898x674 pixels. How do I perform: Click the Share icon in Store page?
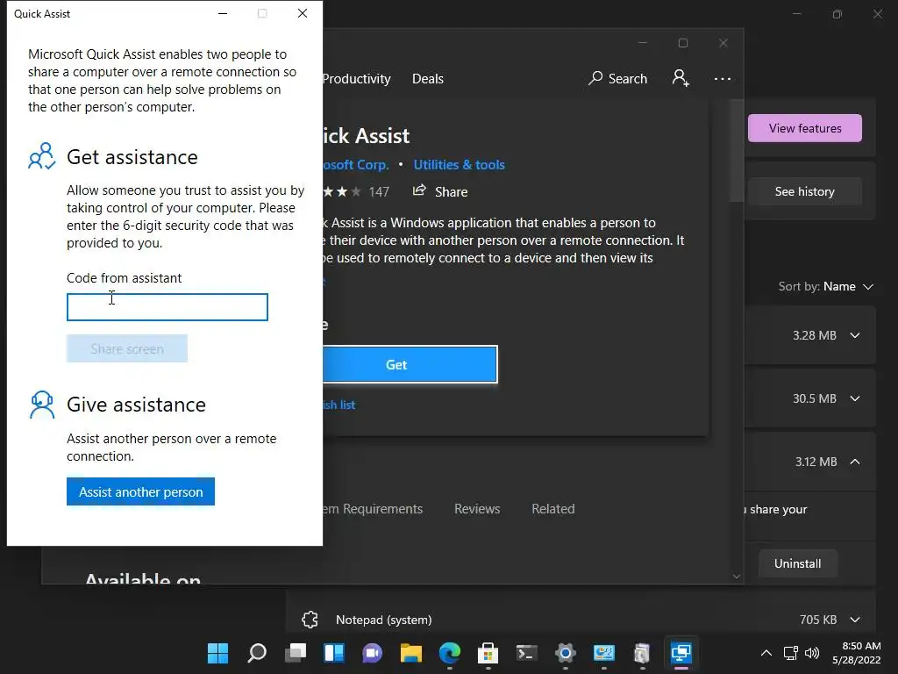tap(419, 190)
